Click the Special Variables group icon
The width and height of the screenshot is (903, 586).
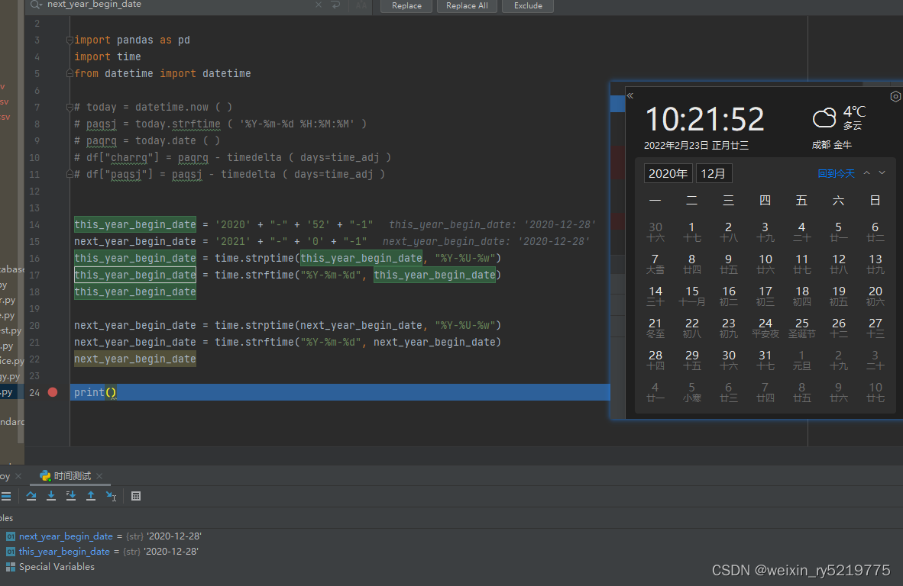11,567
